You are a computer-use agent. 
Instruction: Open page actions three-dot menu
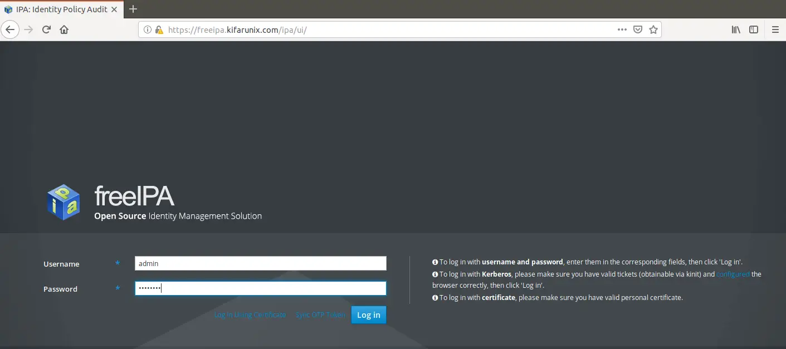point(622,30)
